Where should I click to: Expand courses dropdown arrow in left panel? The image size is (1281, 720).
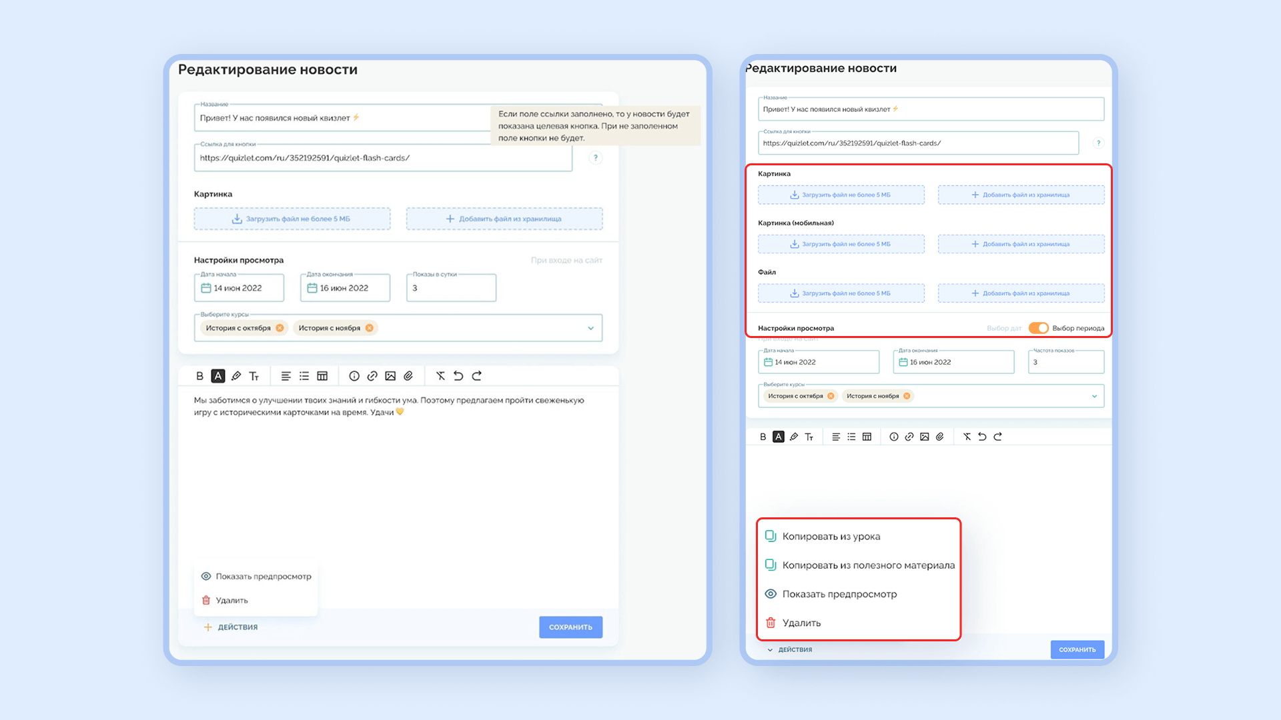coord(590,328)
